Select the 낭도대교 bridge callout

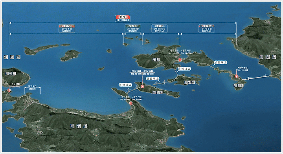coord(221,62)
